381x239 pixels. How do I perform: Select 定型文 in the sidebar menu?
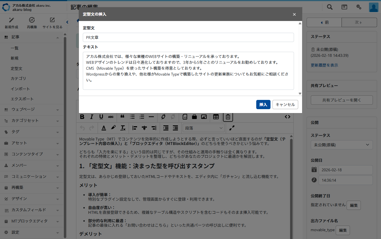[17, 68]
